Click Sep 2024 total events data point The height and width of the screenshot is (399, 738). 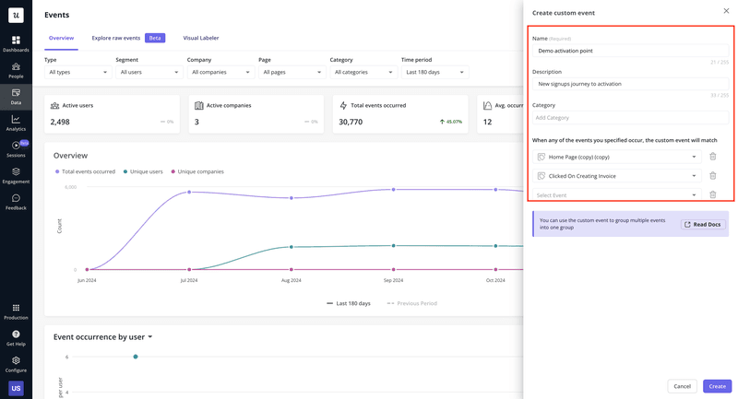click(394, 190)
